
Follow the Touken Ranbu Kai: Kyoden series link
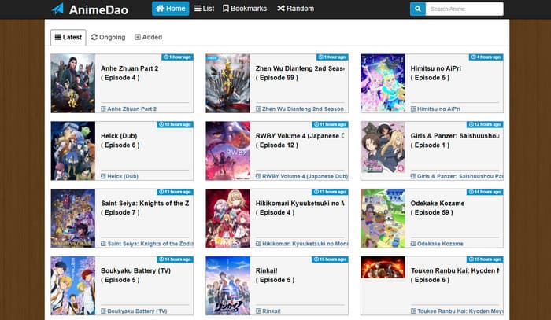457,311
